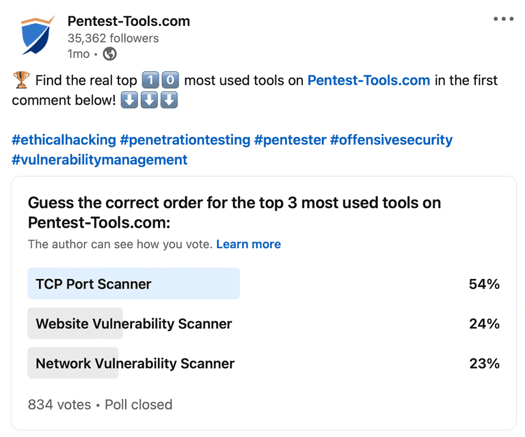Click the first down-arrow emoji

[129, 100]
